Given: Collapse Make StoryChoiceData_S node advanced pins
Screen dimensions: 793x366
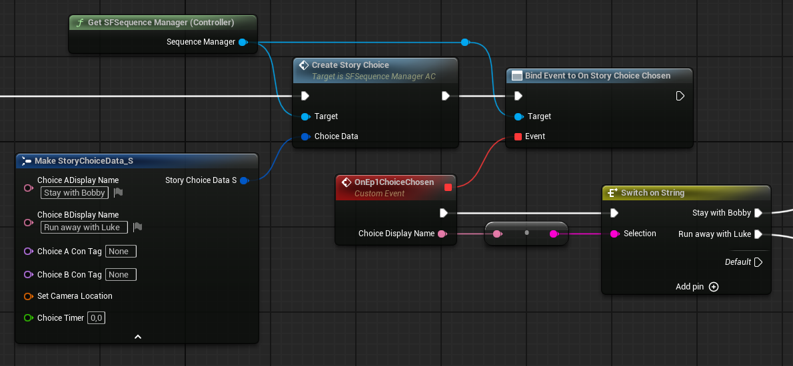Looking at the screenshot, I should coord(137,337).
